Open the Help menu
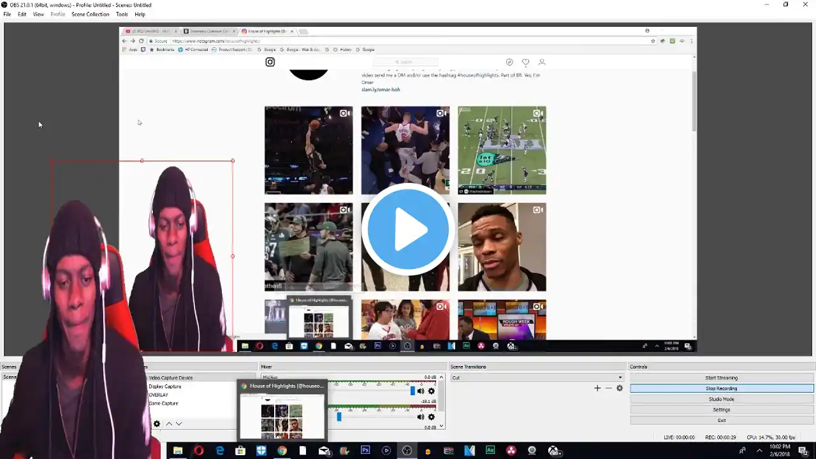 [140, 14]
